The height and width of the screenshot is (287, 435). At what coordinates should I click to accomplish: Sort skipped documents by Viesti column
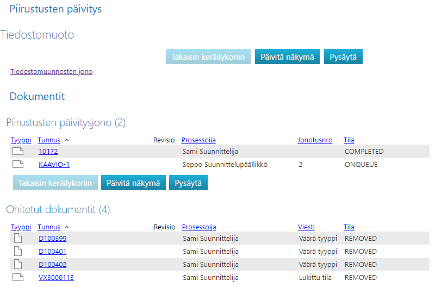point(306,227)
